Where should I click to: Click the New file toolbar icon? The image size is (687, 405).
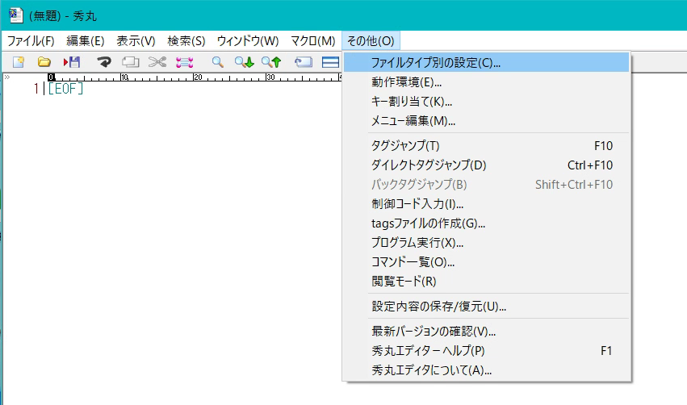click(x=19, y=62)
